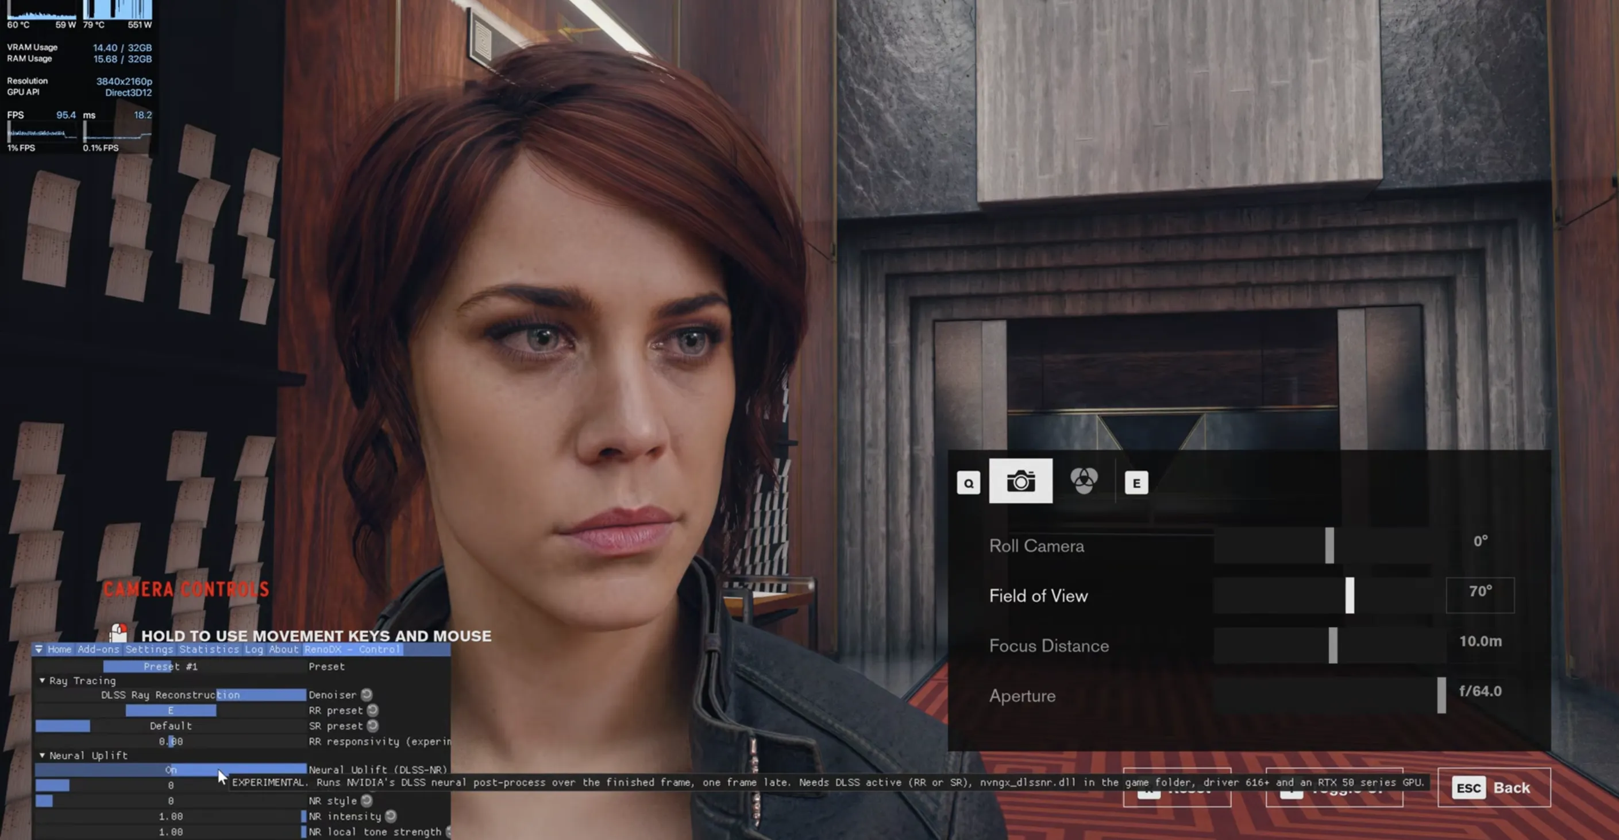
Task: Open the Home tab in ReShade
Action: (60, 649)
